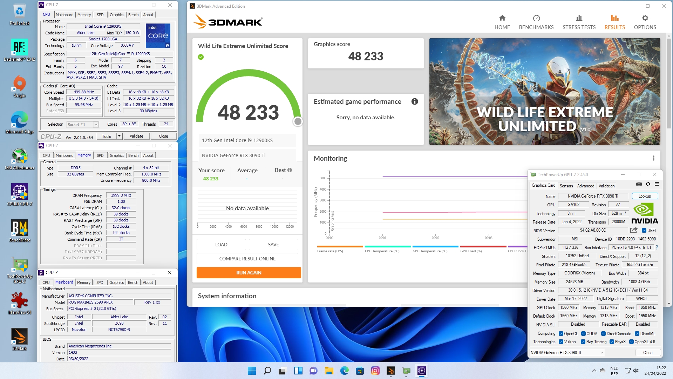This screenshot has height=379, width=673.
Task: Open the BENCHMARKS section in 3DMark
Action: click(536, 22)
